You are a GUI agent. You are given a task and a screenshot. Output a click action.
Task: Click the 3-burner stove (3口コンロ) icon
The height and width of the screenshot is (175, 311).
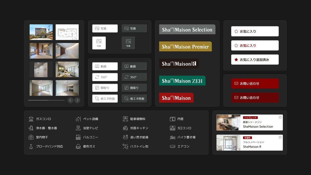173,128
